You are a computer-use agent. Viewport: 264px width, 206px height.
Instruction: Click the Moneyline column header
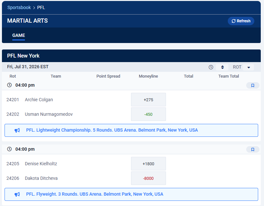148,76
